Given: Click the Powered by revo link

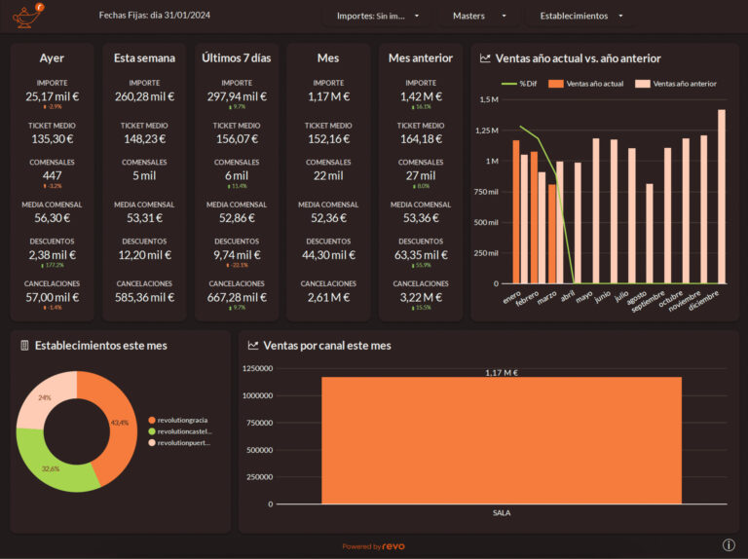Looking at the screenshot, I should click(x=374, y=546).
